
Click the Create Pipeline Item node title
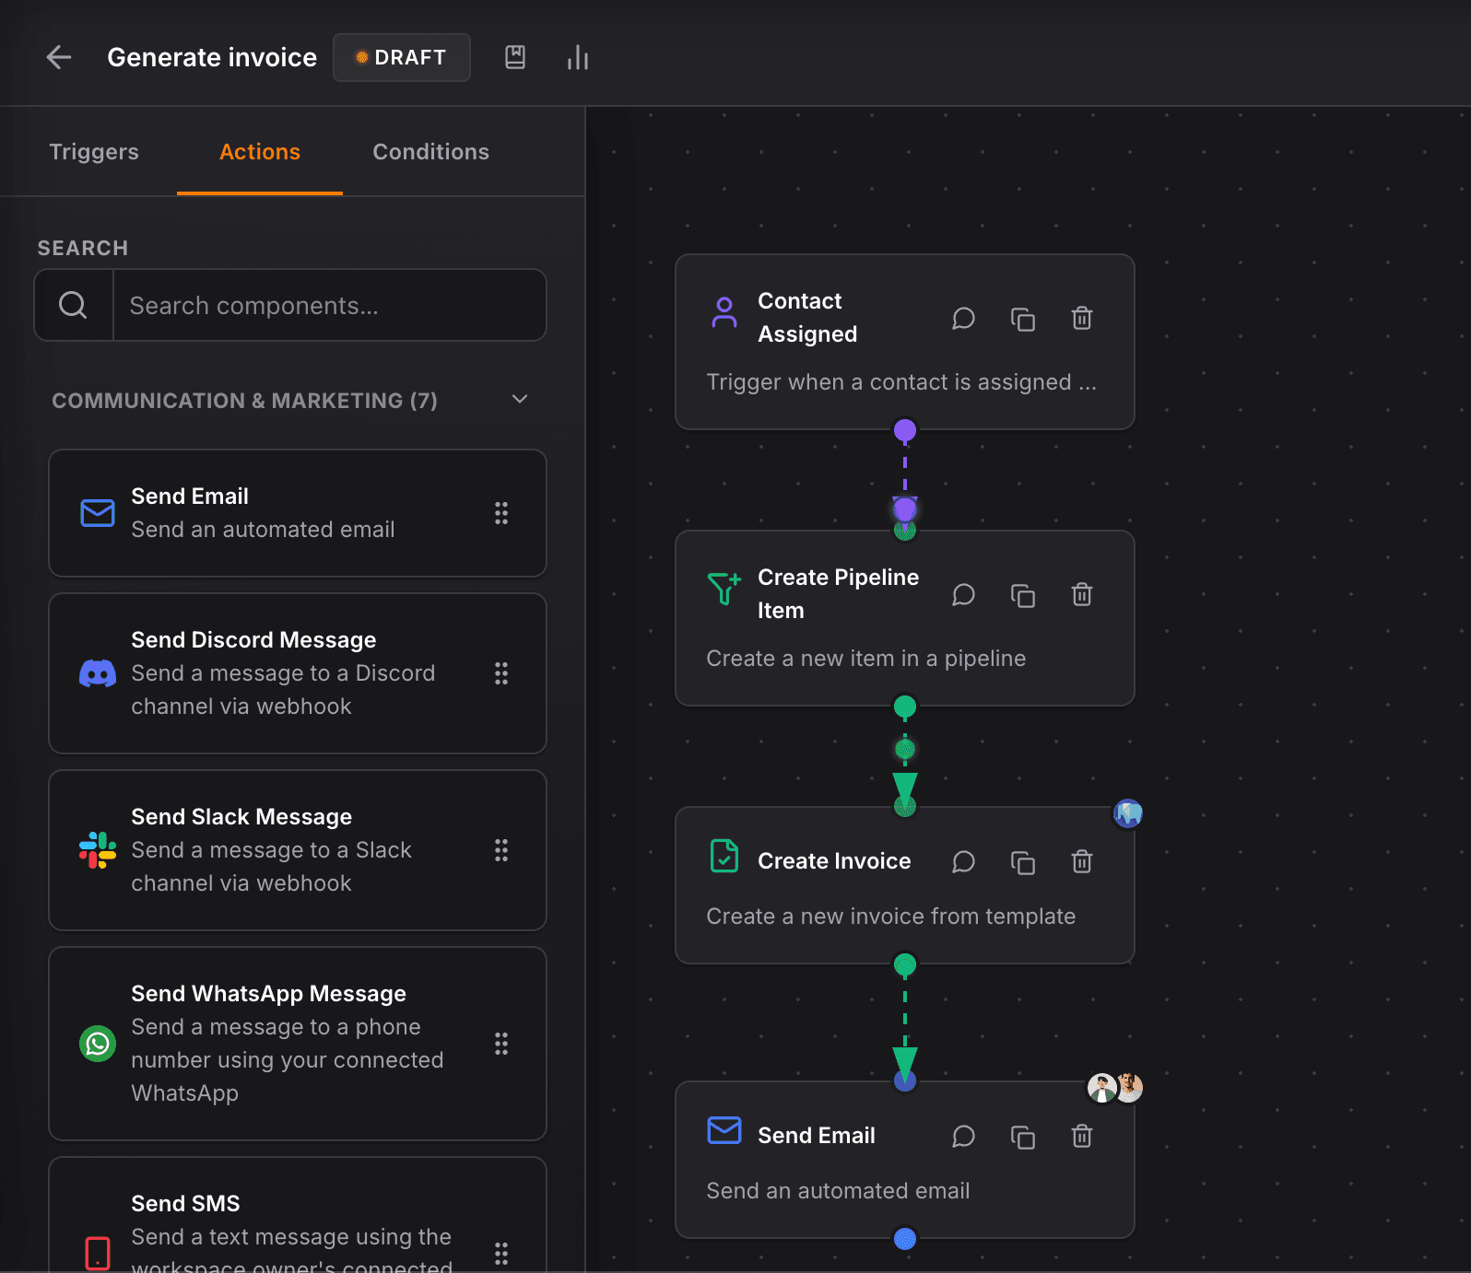click(x=839, y=594)
